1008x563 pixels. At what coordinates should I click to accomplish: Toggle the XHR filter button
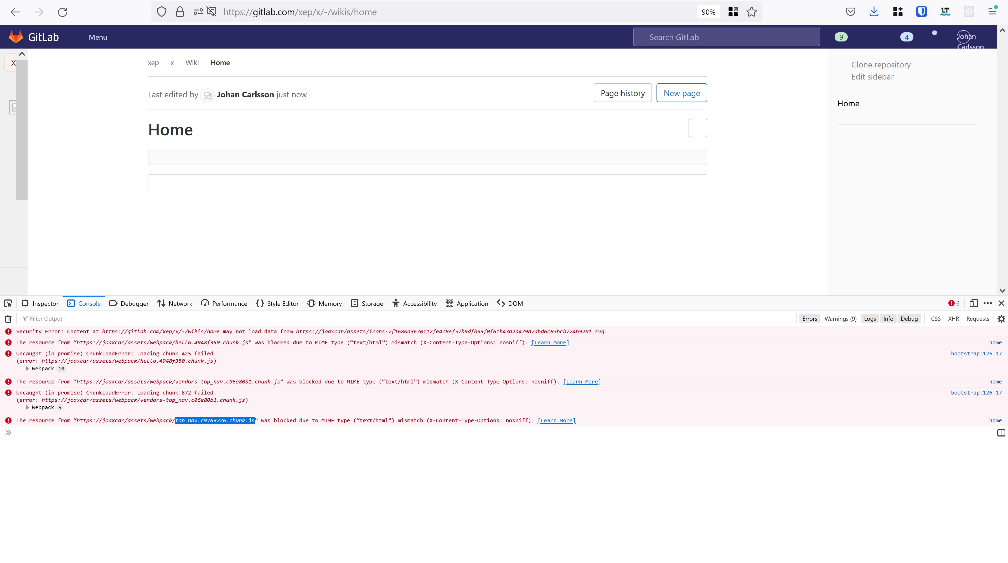point(953,319)
